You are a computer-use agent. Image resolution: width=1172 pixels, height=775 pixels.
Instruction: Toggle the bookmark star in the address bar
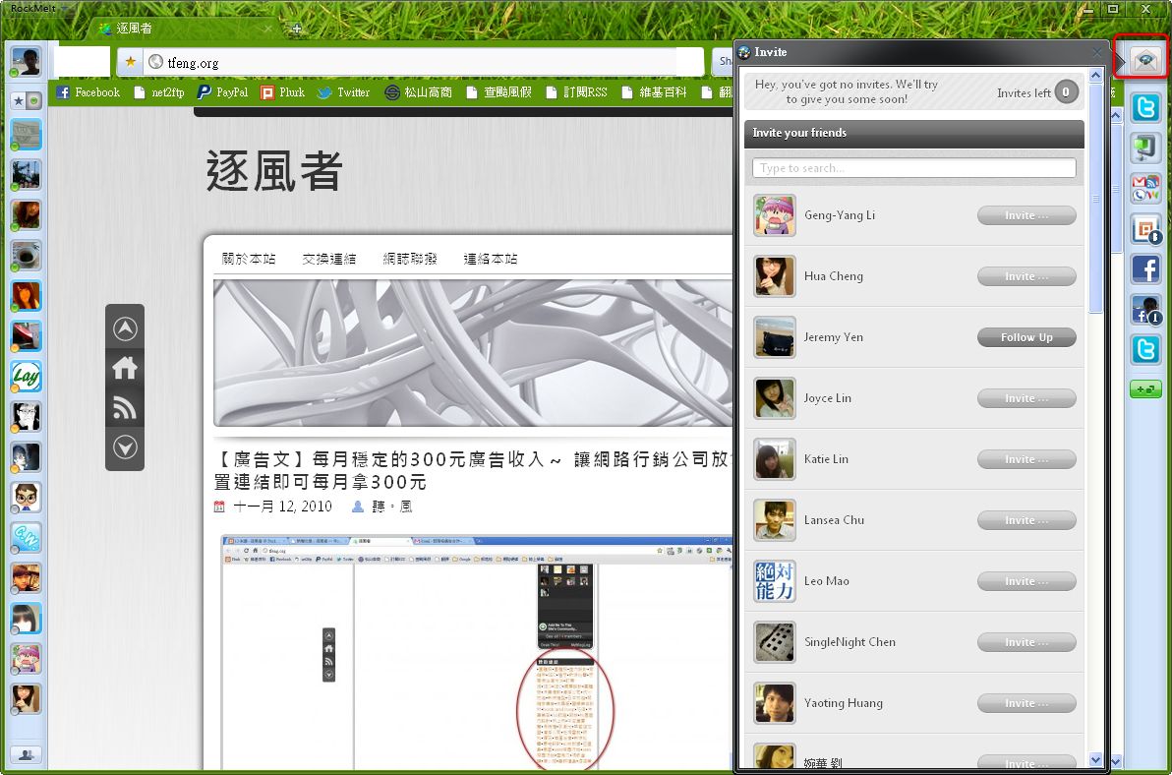(x=131, y=61)
